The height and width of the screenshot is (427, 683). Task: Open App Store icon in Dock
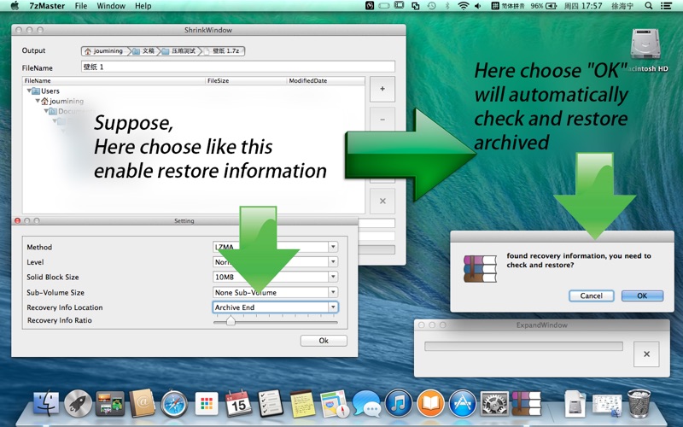point(462,403)
